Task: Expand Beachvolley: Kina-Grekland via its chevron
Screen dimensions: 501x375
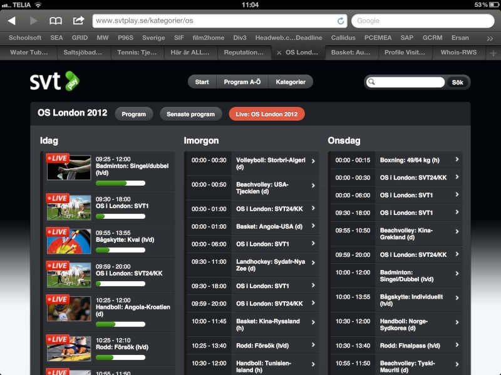Action: point(457,231)
